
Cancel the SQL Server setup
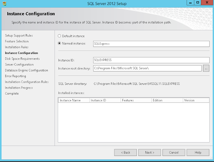174,152
